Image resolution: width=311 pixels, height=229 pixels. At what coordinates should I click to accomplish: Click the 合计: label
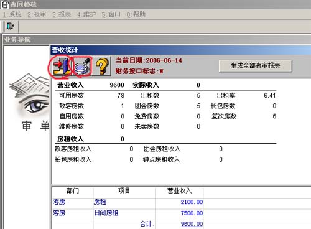(x=147, y=224)
